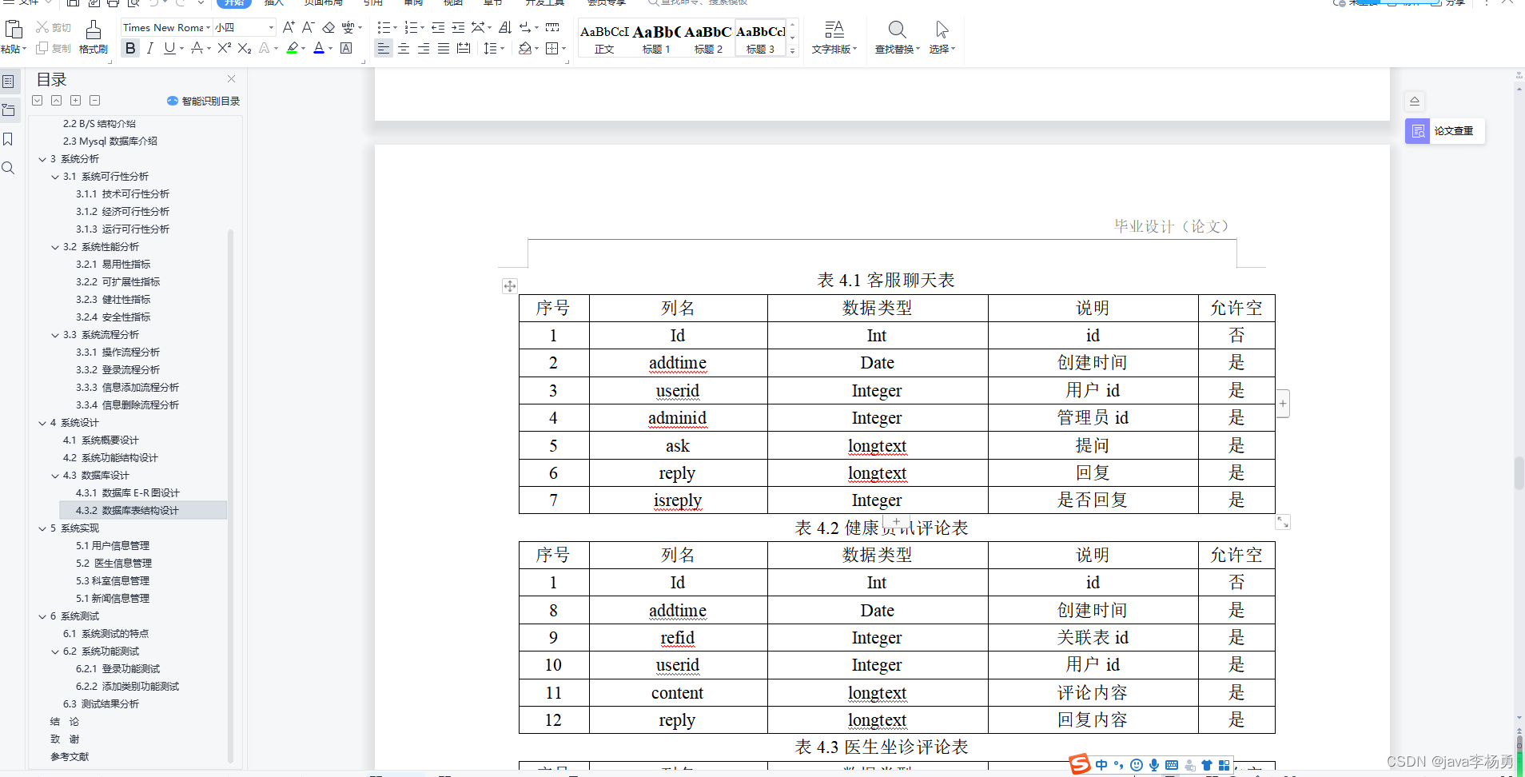Click the sort A-Z icon

click(x=505, y=28)
